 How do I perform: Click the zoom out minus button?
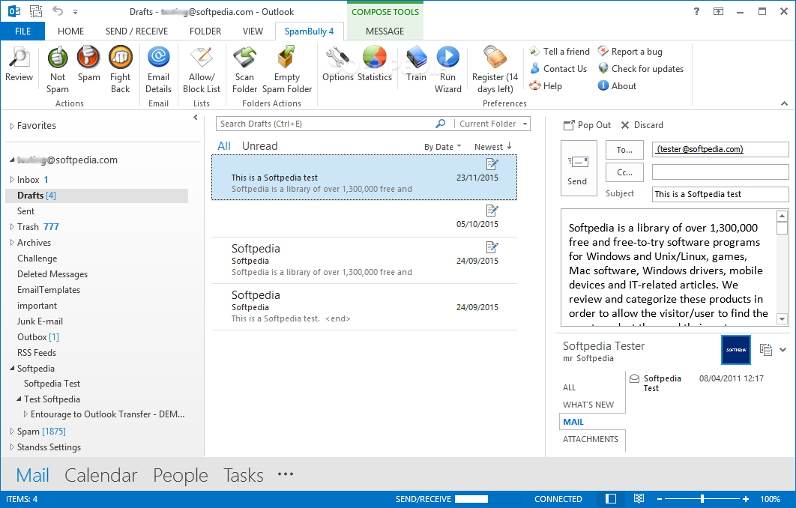click(660, 499)
